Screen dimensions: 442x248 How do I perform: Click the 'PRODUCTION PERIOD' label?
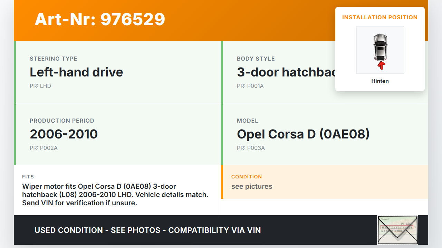click(62, 121)
